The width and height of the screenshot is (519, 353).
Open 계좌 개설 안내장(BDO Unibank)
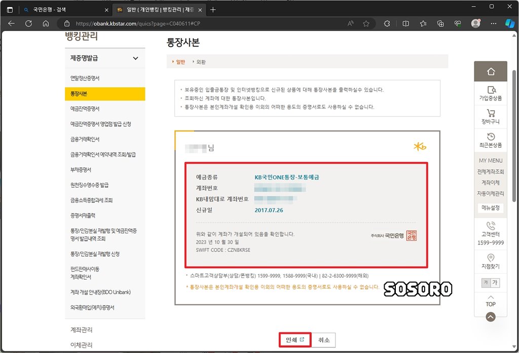[x=101, y=292]
